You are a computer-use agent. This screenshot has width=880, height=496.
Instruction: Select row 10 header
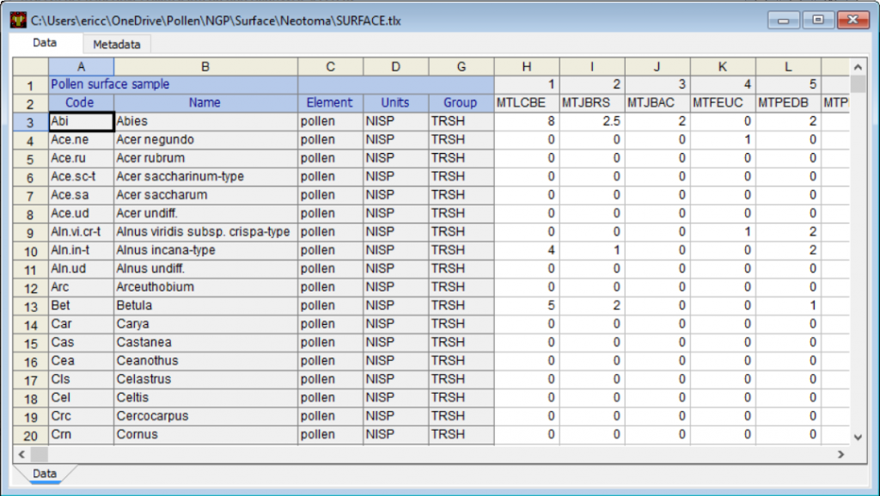(30, 251)
